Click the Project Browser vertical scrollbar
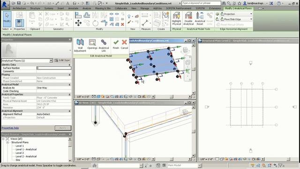The image size is (300, 169). click(70, 149)
